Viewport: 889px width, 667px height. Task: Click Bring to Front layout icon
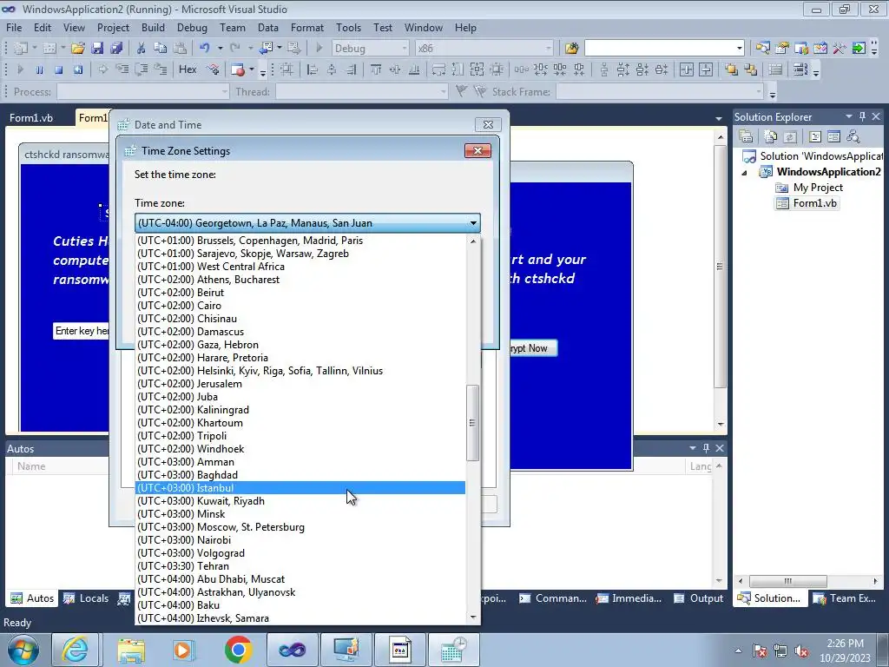click(731, 69)
